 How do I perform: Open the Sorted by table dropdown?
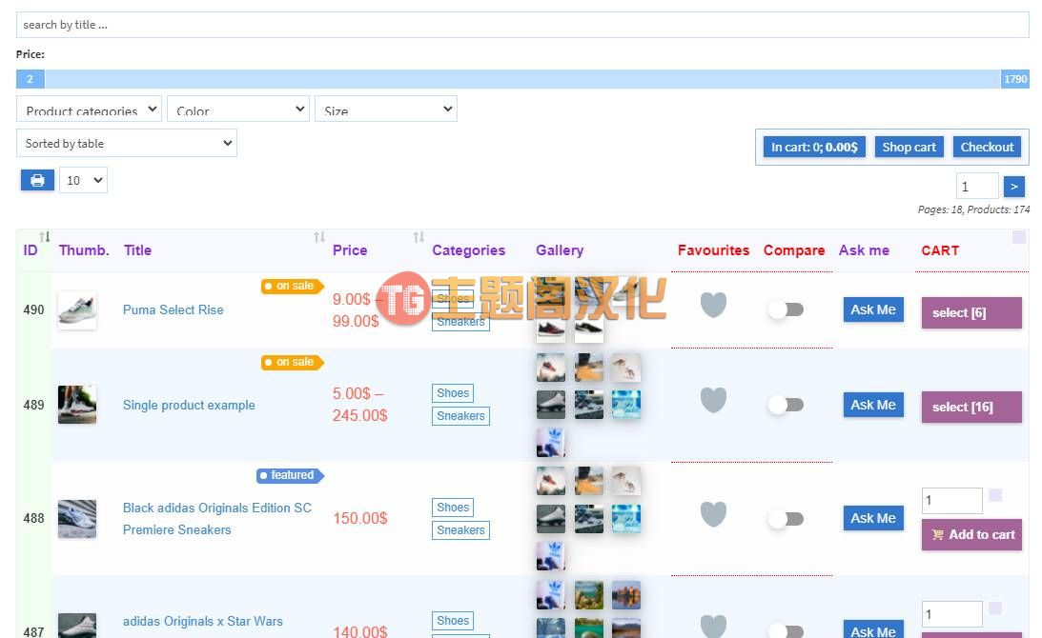[x=126, y=144]
